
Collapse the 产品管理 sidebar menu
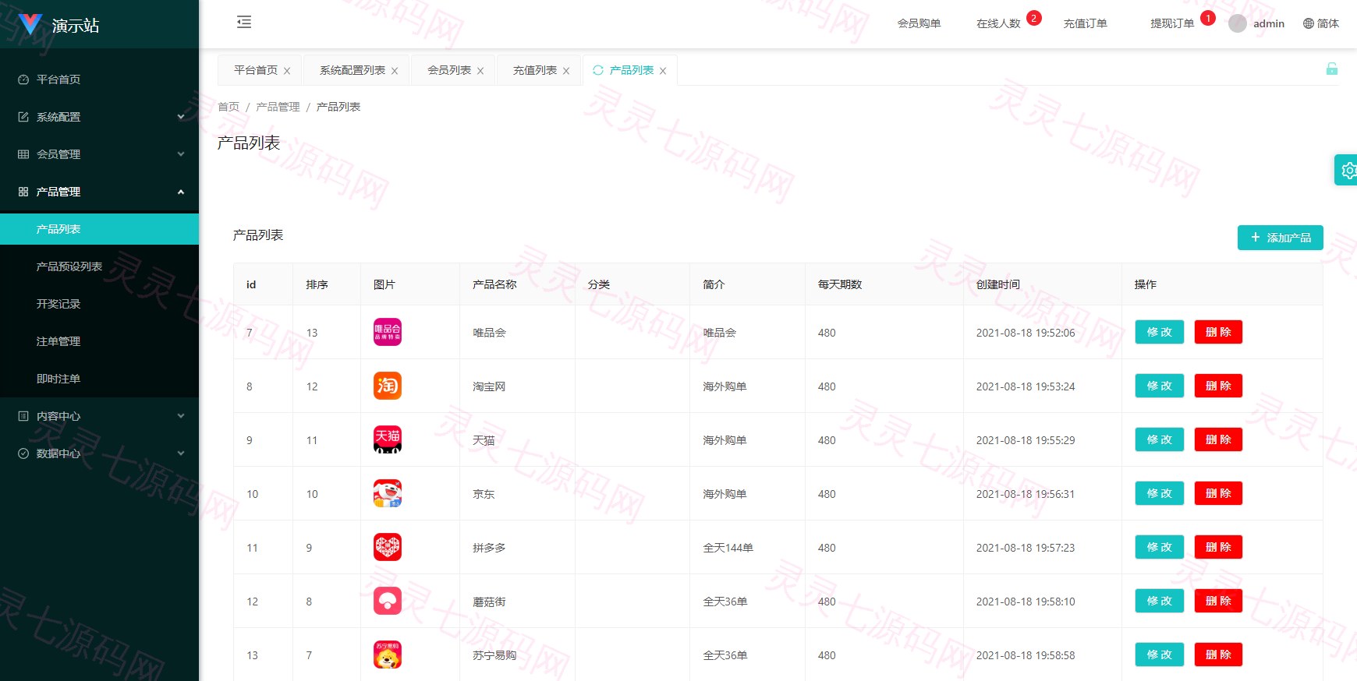pos(100,192)
